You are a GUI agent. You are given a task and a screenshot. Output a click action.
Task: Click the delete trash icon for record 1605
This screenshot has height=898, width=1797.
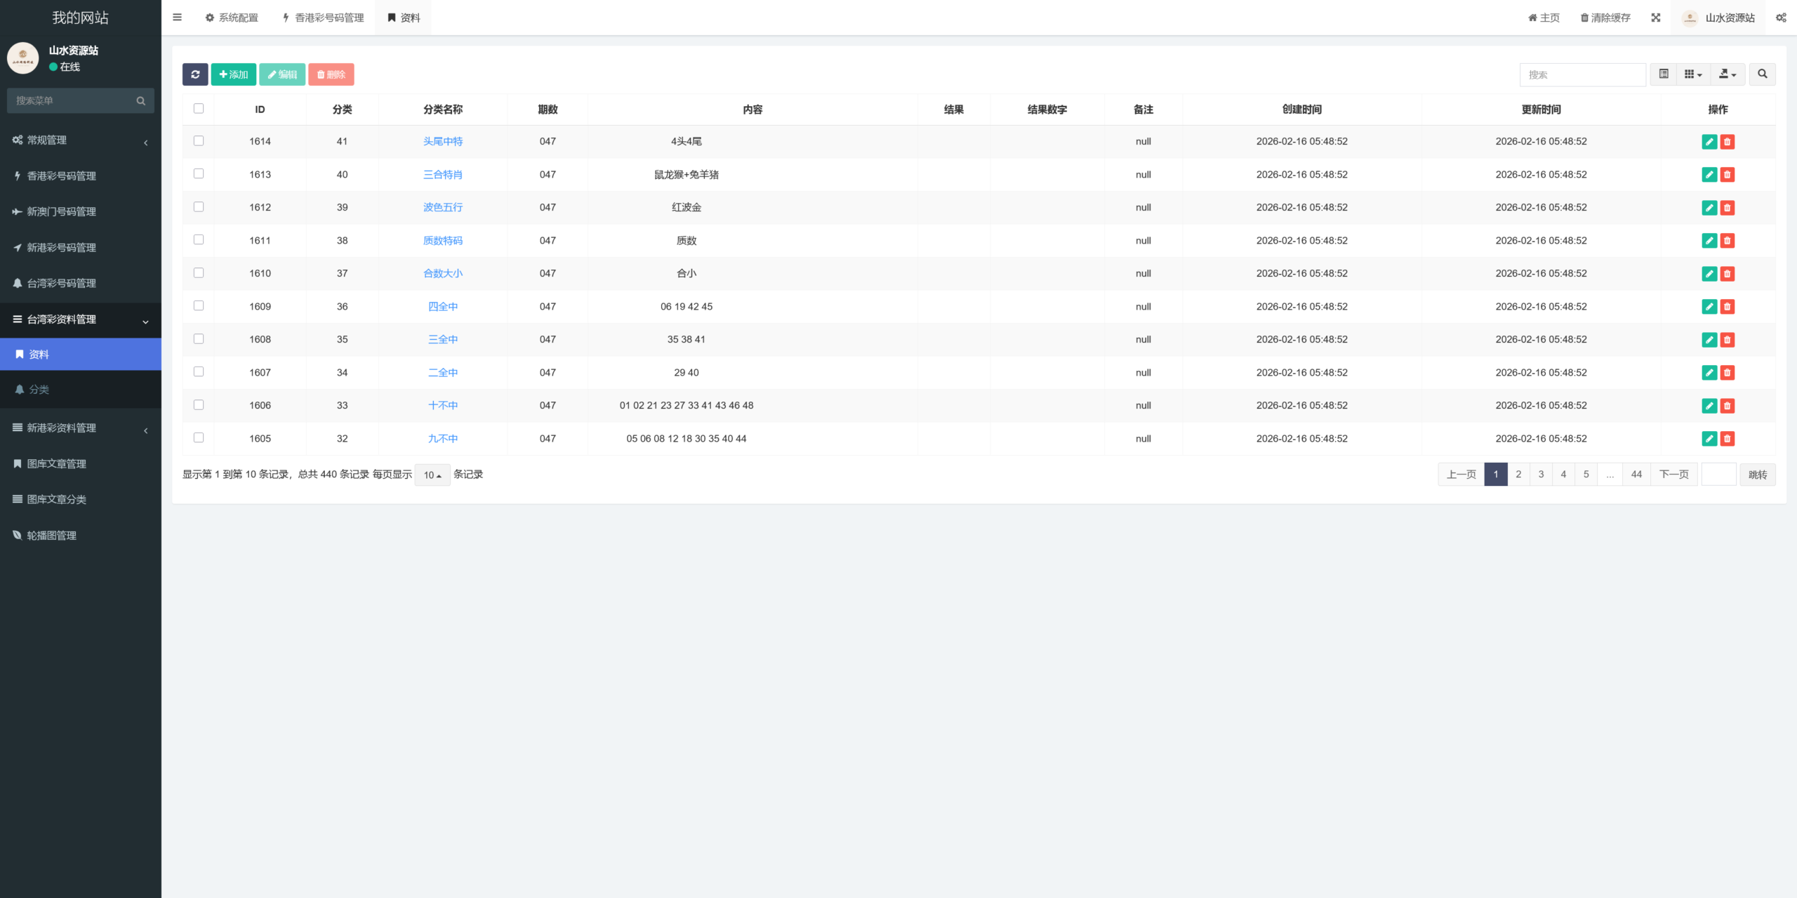coord(1728,438)
